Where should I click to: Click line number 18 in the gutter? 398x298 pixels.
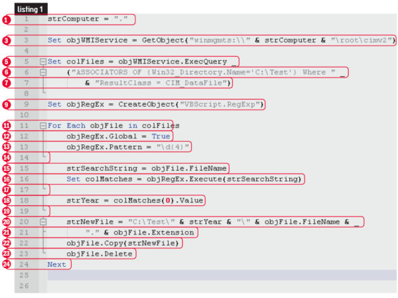pyautogui.click(x=27, y=200)
